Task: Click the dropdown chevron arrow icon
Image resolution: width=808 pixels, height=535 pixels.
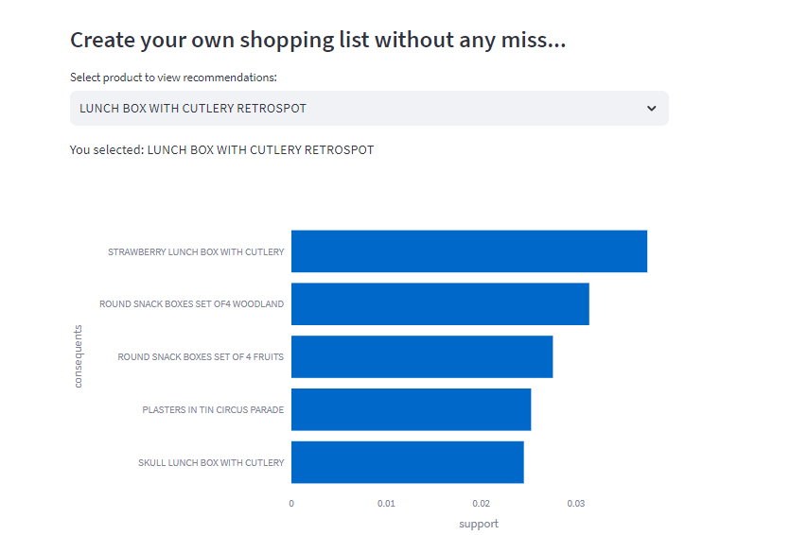Action: point(651,109)
